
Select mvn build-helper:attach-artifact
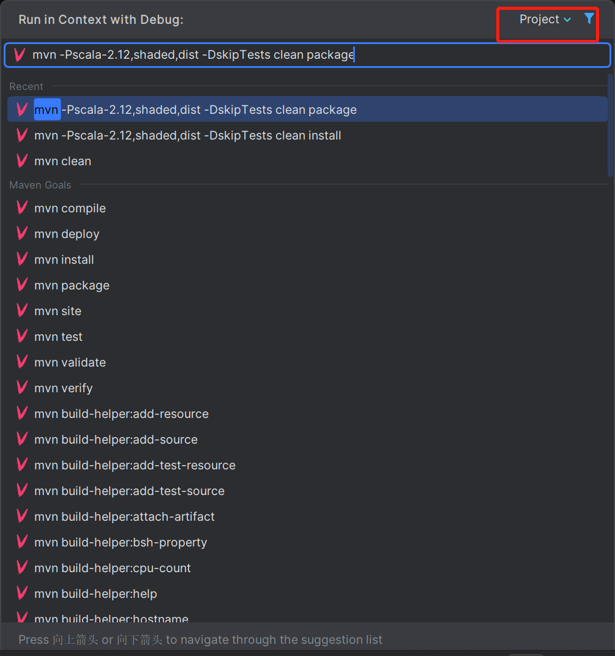coord(124,516)
